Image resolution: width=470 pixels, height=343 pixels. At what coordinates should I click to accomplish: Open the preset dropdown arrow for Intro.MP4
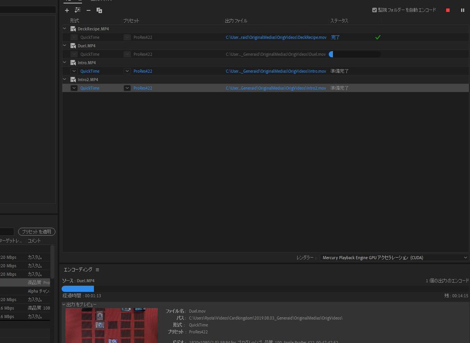tap(127, 71)
